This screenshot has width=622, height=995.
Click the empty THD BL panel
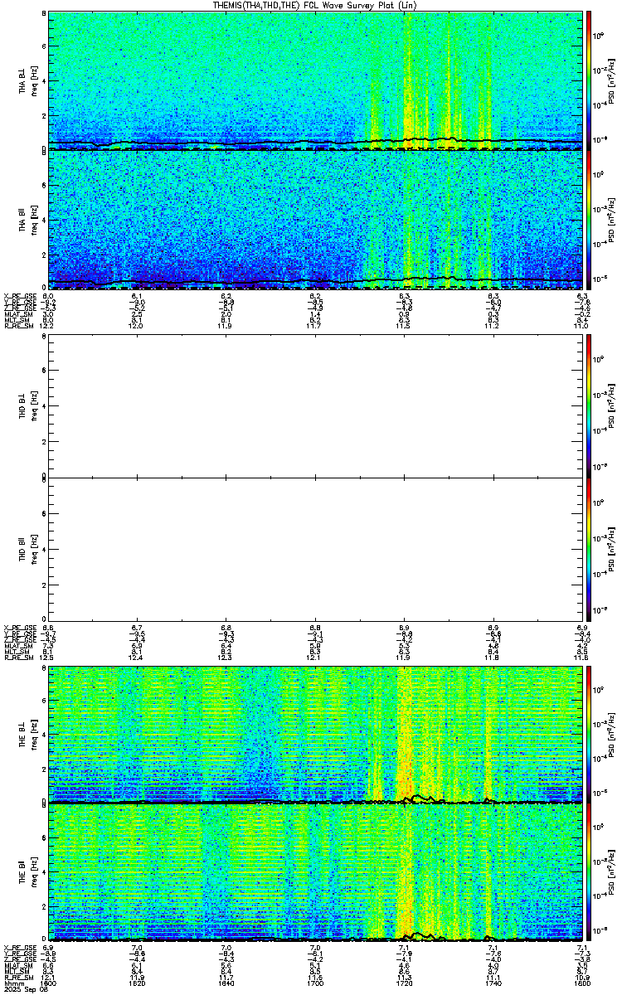click(x=315, y=405)
